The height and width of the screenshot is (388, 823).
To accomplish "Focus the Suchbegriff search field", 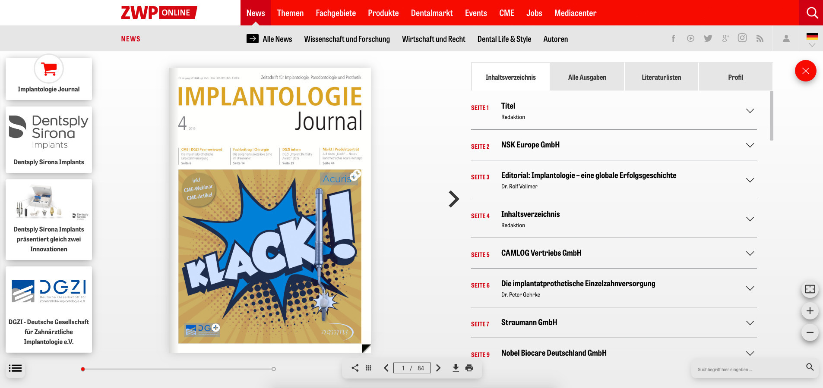I will (x=749, y=369).
